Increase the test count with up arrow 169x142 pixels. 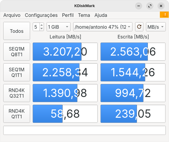[x=42, y=25]
